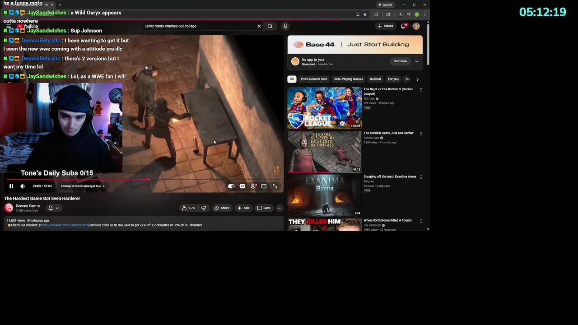578x325 pixels.
Task: Expand the Attempt 3: Derrin Betrayal Tour chapter
Action: pos(83,186)
